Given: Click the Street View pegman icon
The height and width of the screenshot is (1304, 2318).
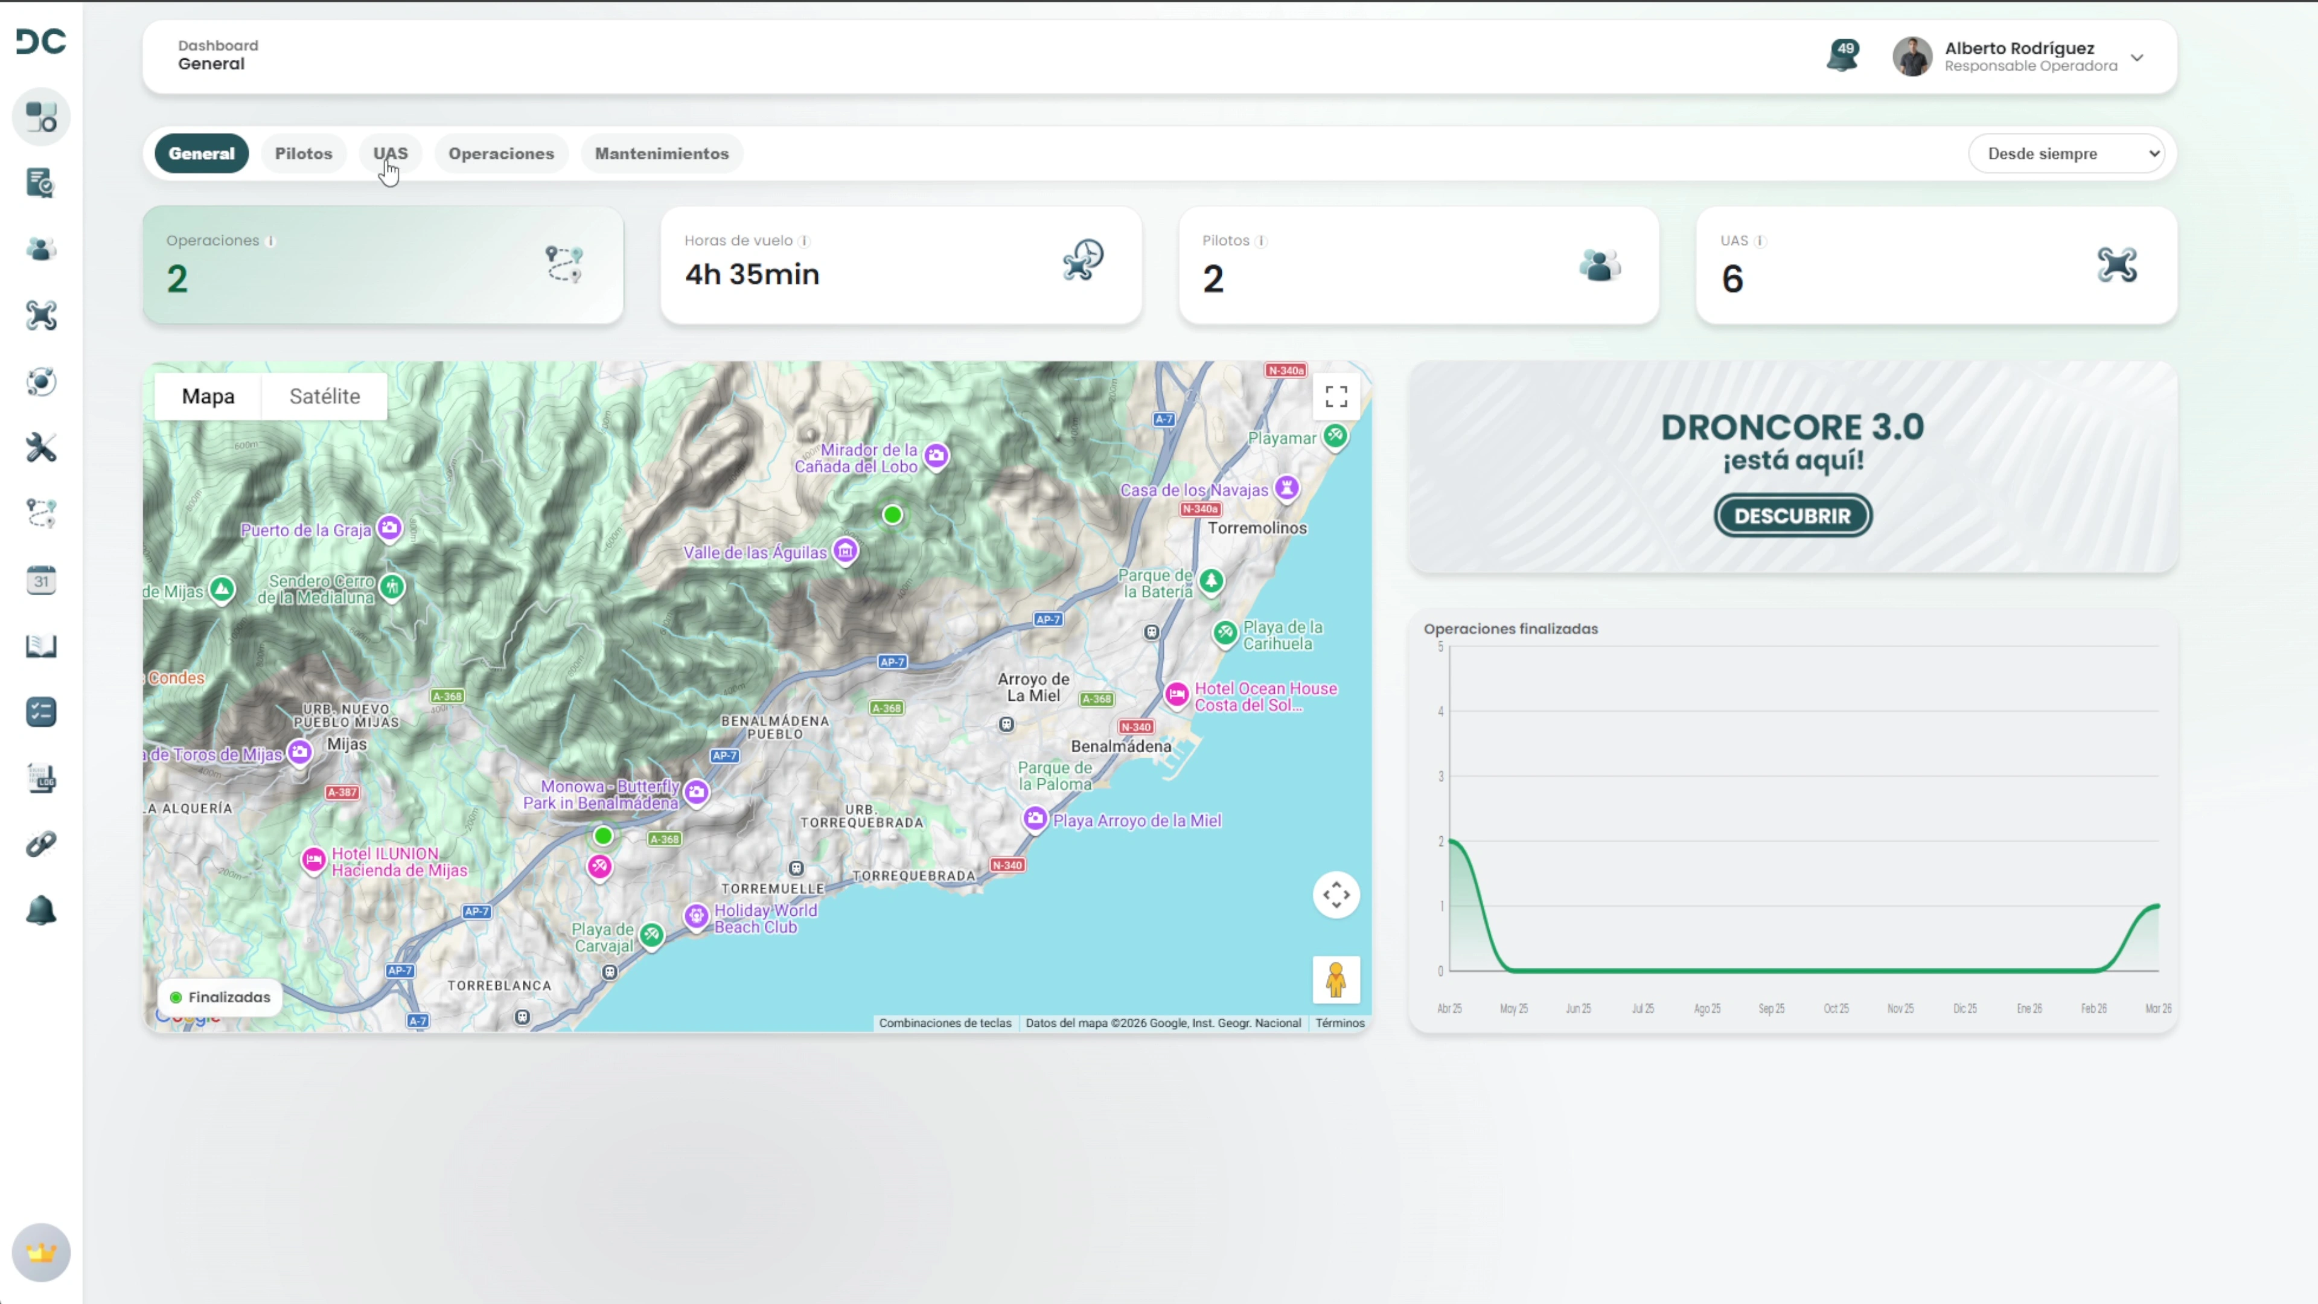Looking at the screenshot, I should pyautogui.click(x=1336, y=980).
